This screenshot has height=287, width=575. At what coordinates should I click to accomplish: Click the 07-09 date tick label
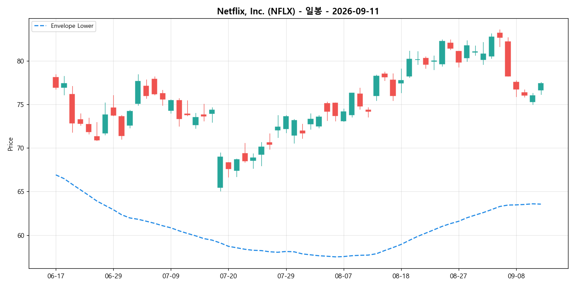point(171,276)
